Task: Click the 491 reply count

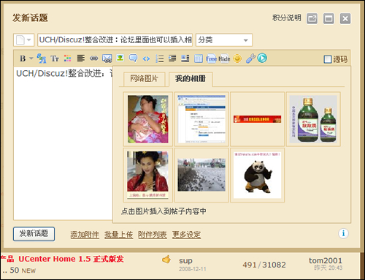Action: pos(250,265)
